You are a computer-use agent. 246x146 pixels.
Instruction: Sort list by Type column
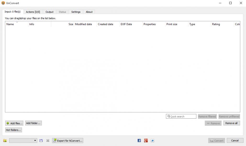(x=200, y=24)
